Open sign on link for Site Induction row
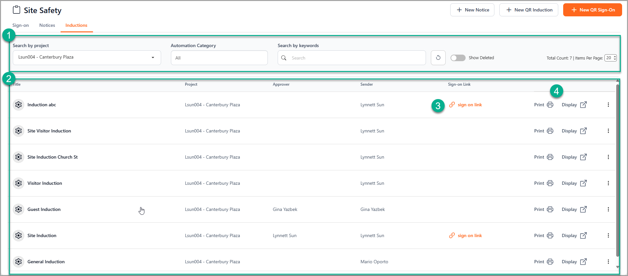Image resolution: width=628 pixels, height=276 pixels. [x=465, y=235]
